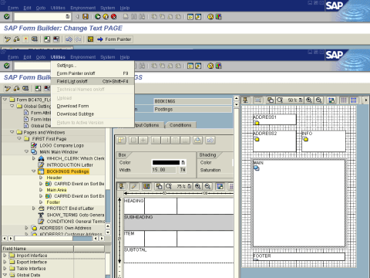Click the green checkmark Enter icon
Image resolution: width=370 pixels, height=278 pixels.
click(x=7, y=17)
